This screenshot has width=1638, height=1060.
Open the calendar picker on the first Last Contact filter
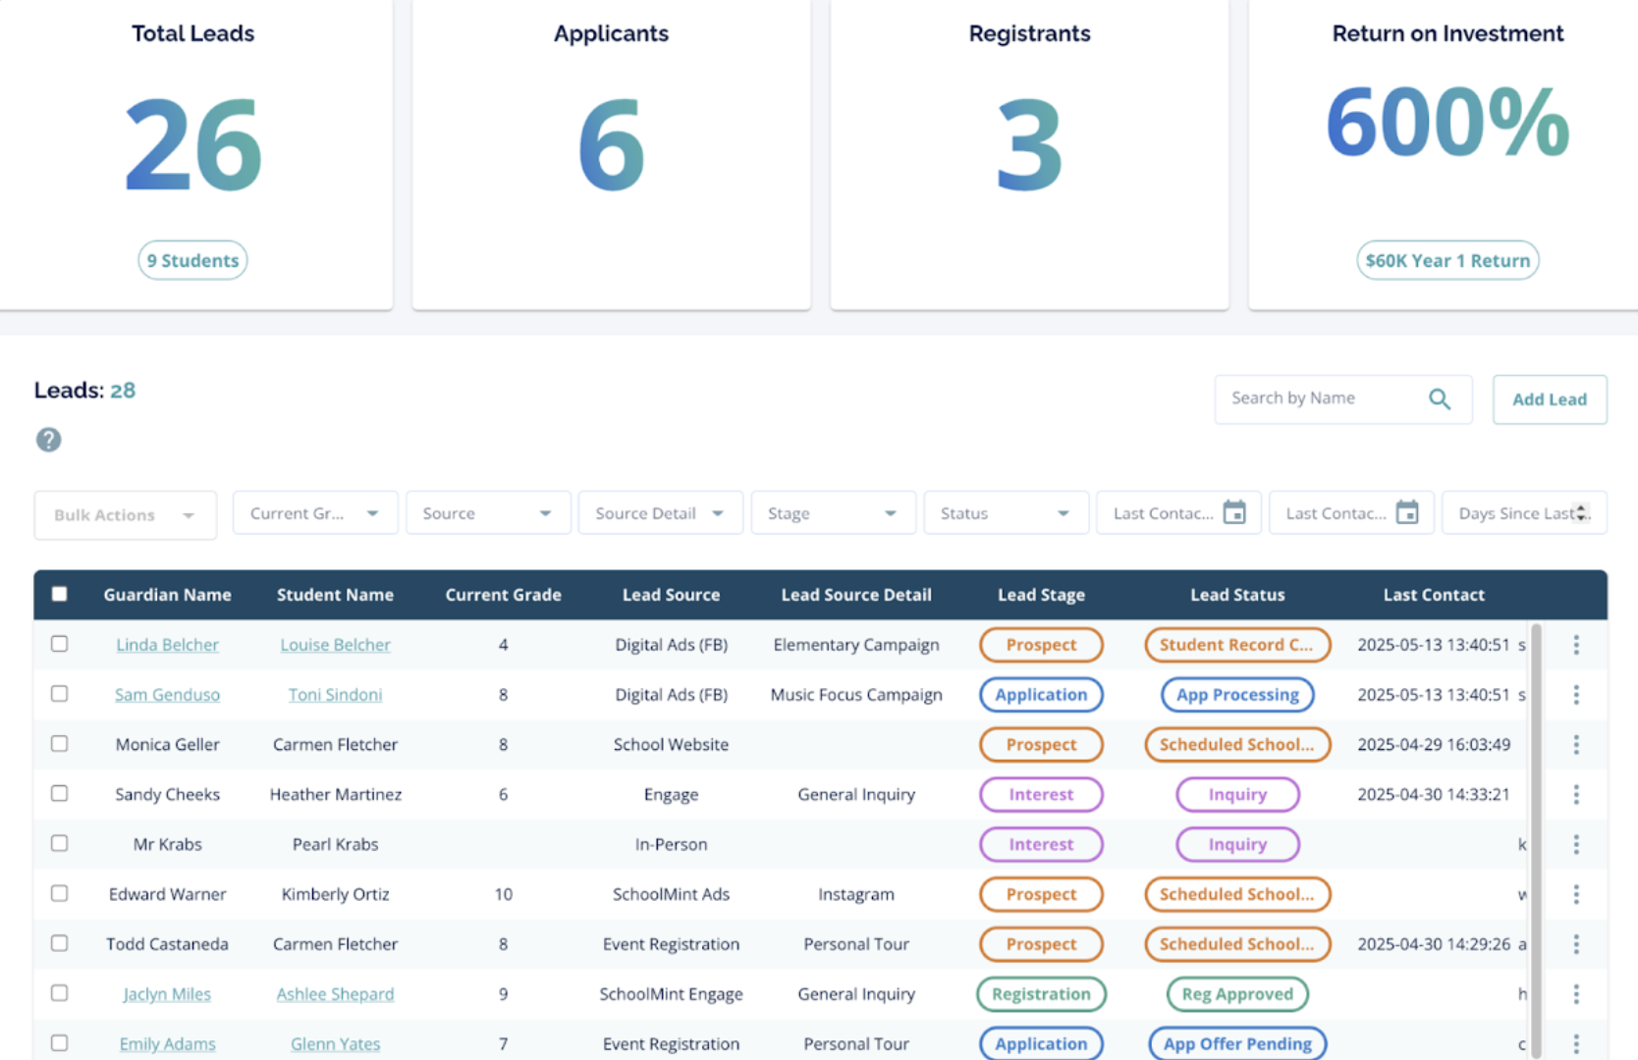[1234, 512]
